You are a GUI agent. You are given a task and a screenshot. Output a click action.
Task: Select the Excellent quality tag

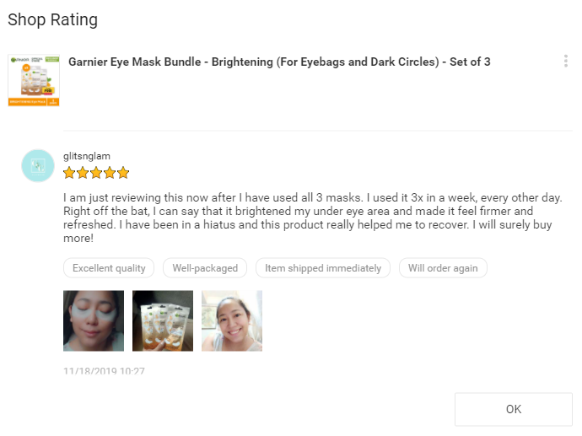(109, 268)
